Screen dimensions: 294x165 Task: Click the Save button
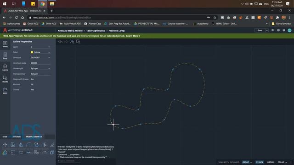coord(260,31)
